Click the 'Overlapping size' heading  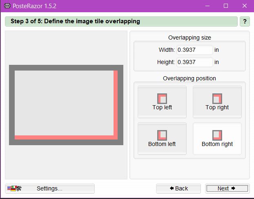189,38
